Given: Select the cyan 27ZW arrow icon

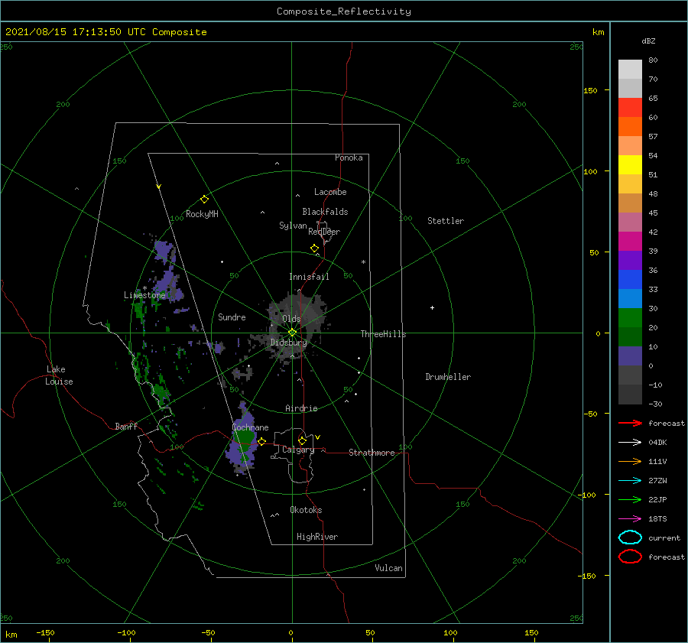Looking at the screenshot, I should coord(630,481).
